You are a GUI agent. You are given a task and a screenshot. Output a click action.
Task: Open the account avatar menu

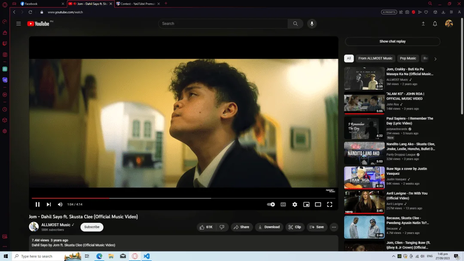(449, 24)
